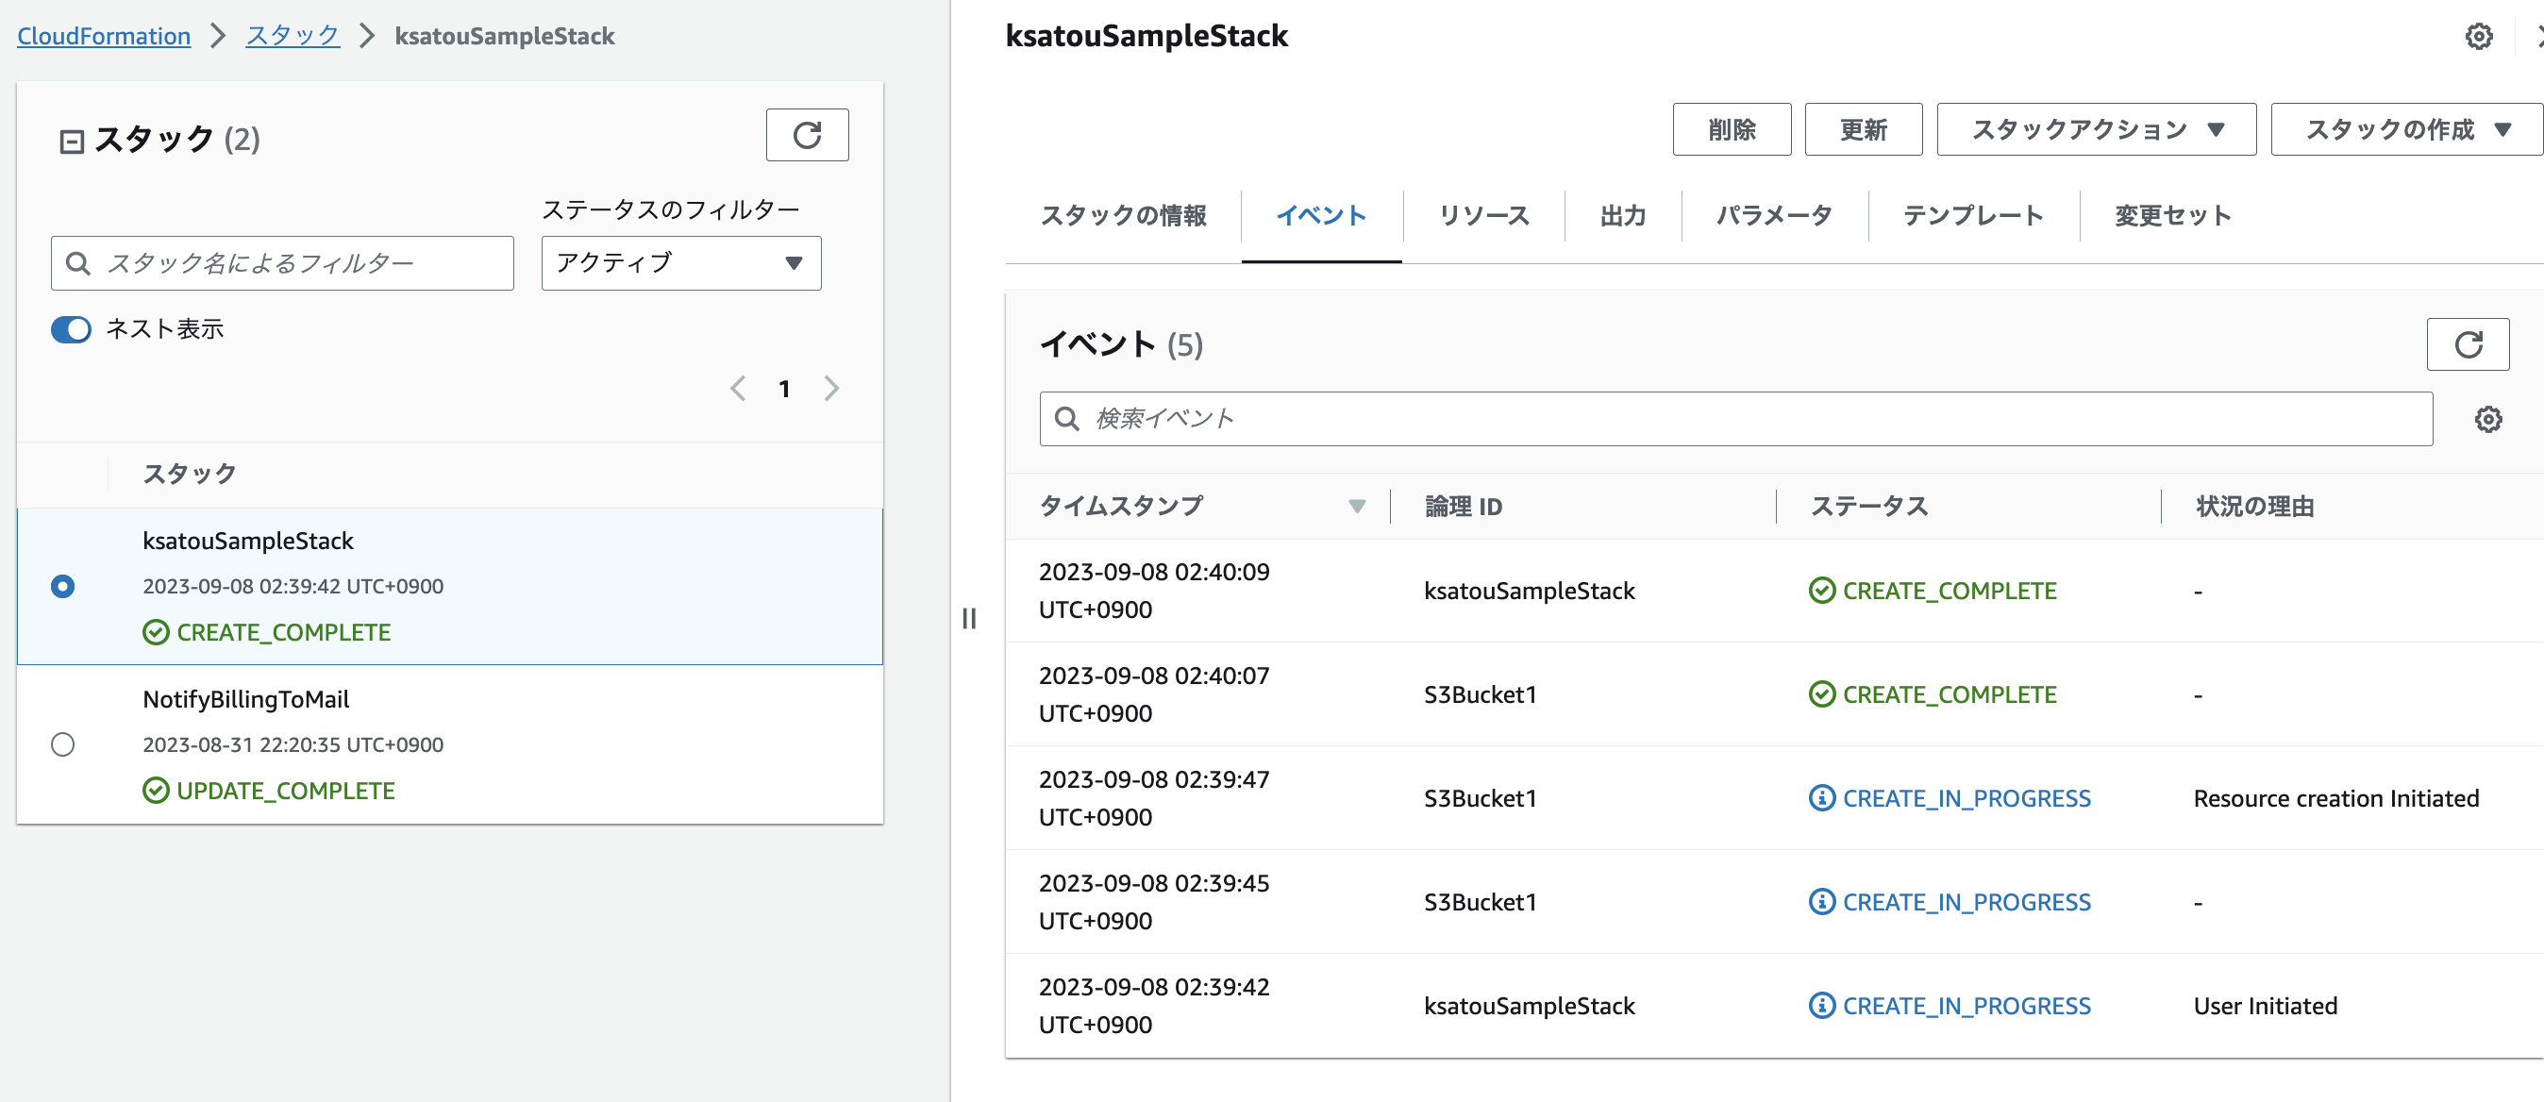Switch to the リソース tab
This screenshot has width=2544, height=1102.
click(1482, 215)
